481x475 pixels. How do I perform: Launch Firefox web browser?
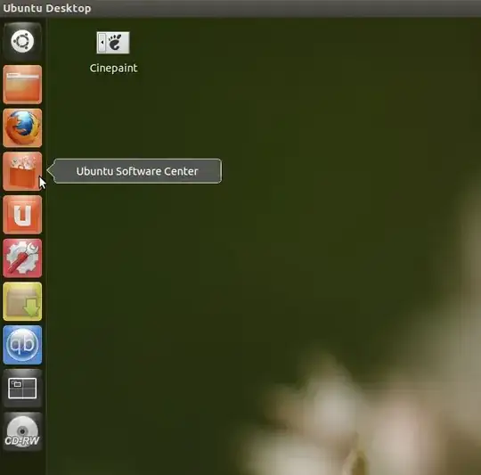(22, 127)
